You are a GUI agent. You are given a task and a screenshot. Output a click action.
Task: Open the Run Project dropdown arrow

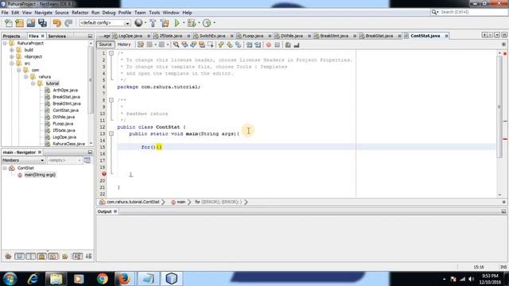184,23
